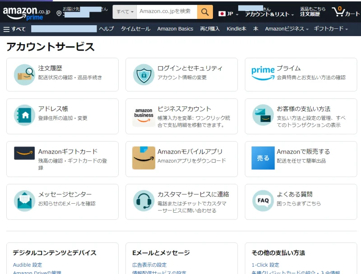Open ログインとセキュリティ card title

pyautogui.click(x=190, y=68)
